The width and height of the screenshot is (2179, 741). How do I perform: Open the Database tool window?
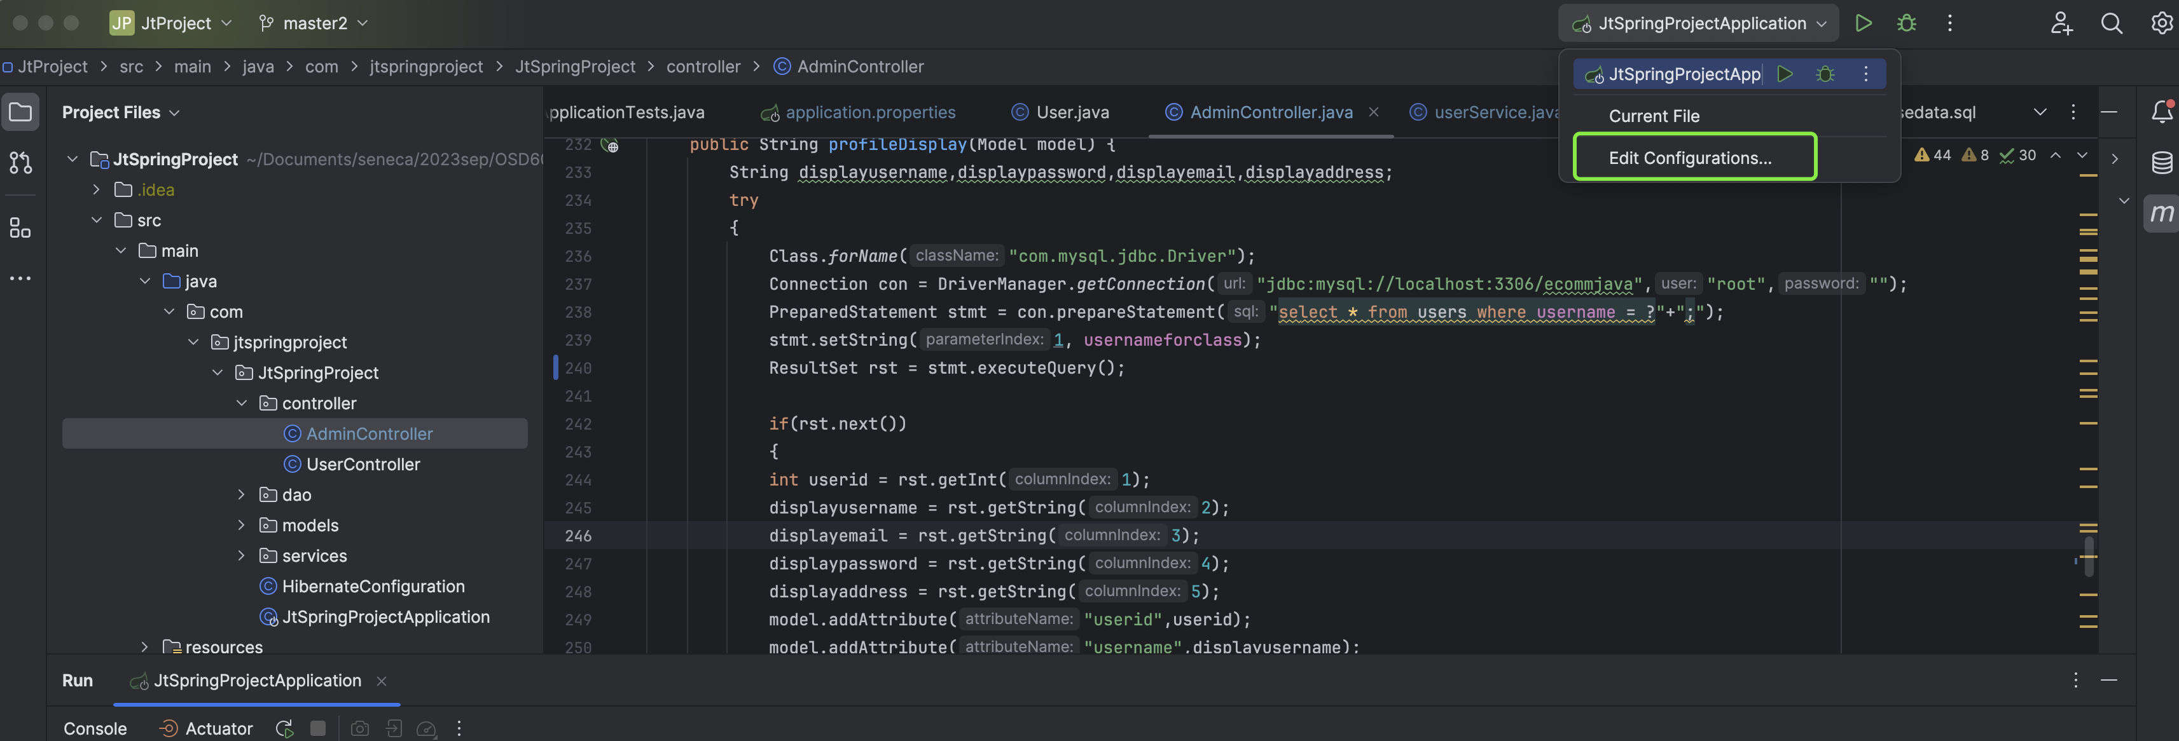pyautogui.click(x=2161, y=162)
